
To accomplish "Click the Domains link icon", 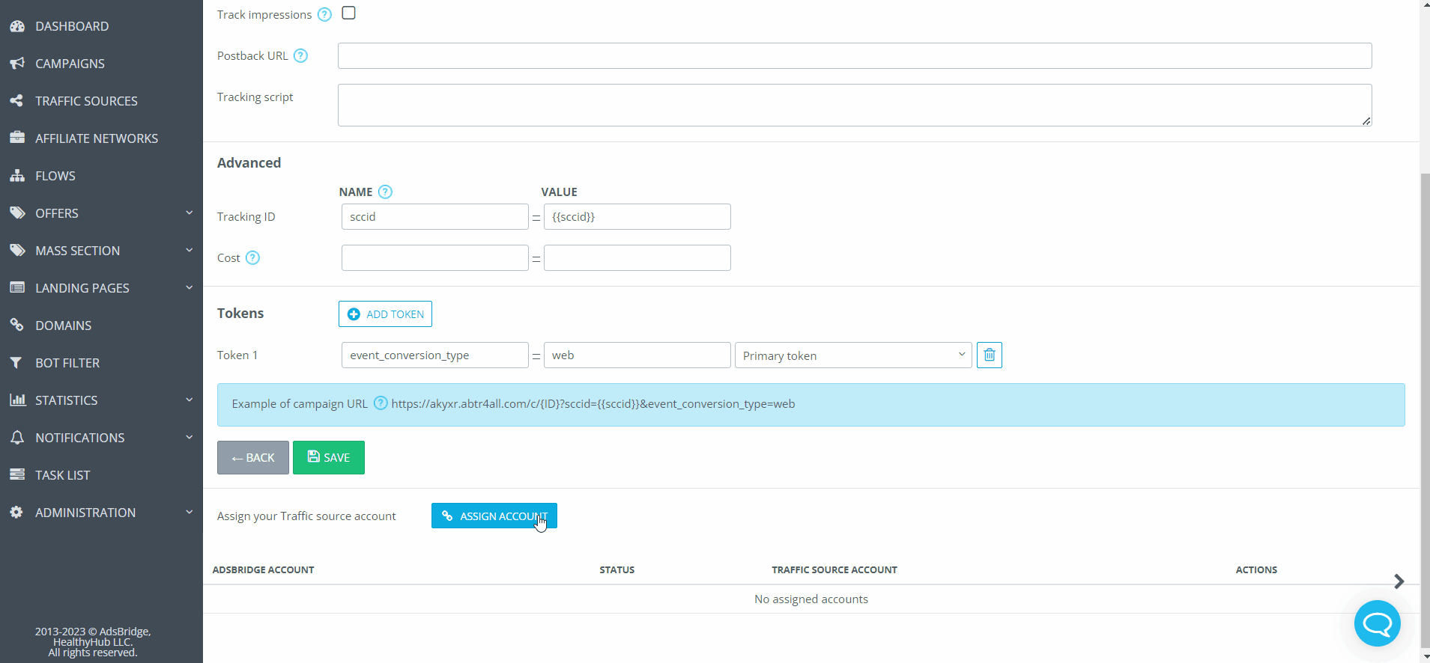I will [17, 326].
